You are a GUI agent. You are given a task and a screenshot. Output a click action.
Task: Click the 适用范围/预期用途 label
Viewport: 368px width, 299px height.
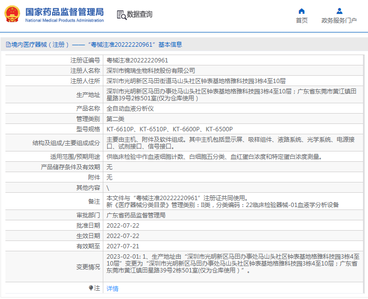75,157
